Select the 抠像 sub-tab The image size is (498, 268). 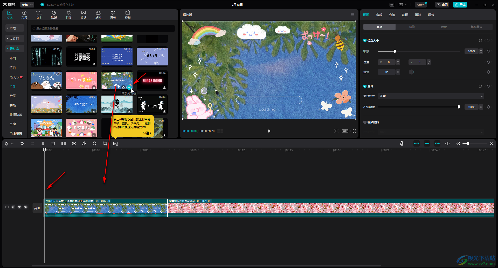[x=412, y=27]
